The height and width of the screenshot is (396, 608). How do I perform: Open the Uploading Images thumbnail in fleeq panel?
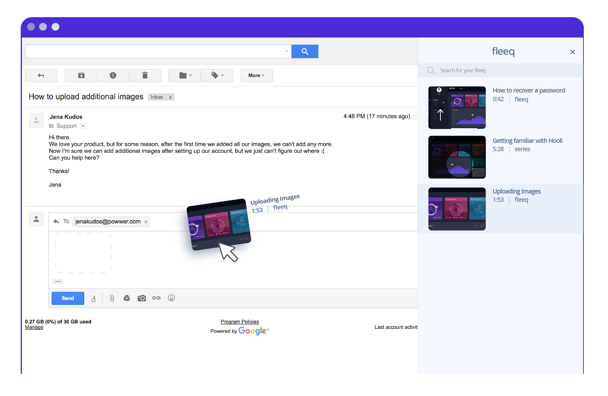(457, 209)
